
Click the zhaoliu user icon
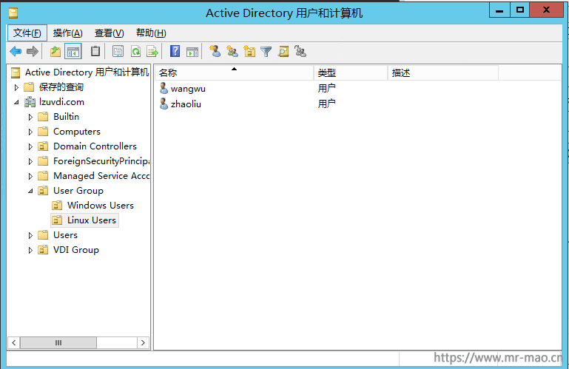(164, 104)
